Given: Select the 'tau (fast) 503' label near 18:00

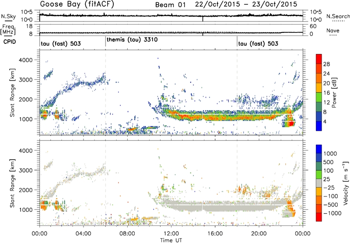Looking at the screenshot, I should pyautogui.click(x=258, y=43).
